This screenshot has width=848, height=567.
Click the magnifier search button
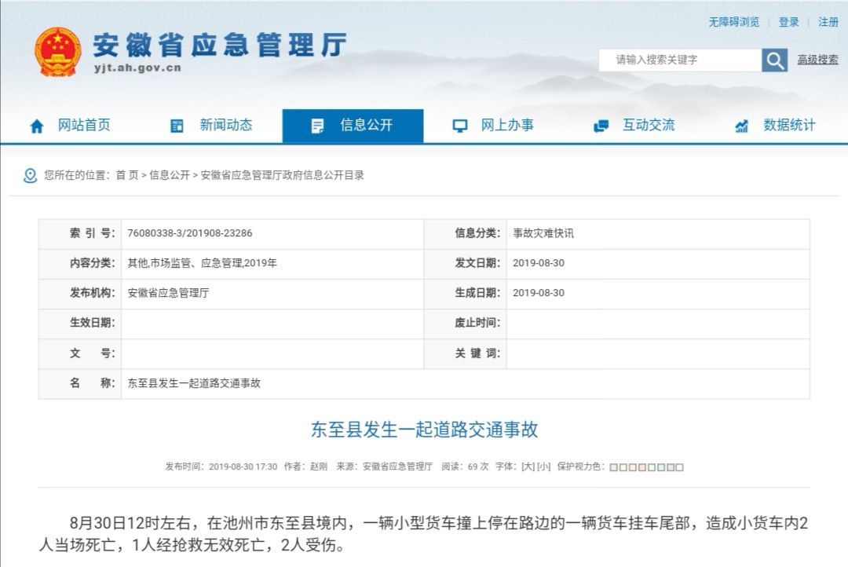point(774,60)
